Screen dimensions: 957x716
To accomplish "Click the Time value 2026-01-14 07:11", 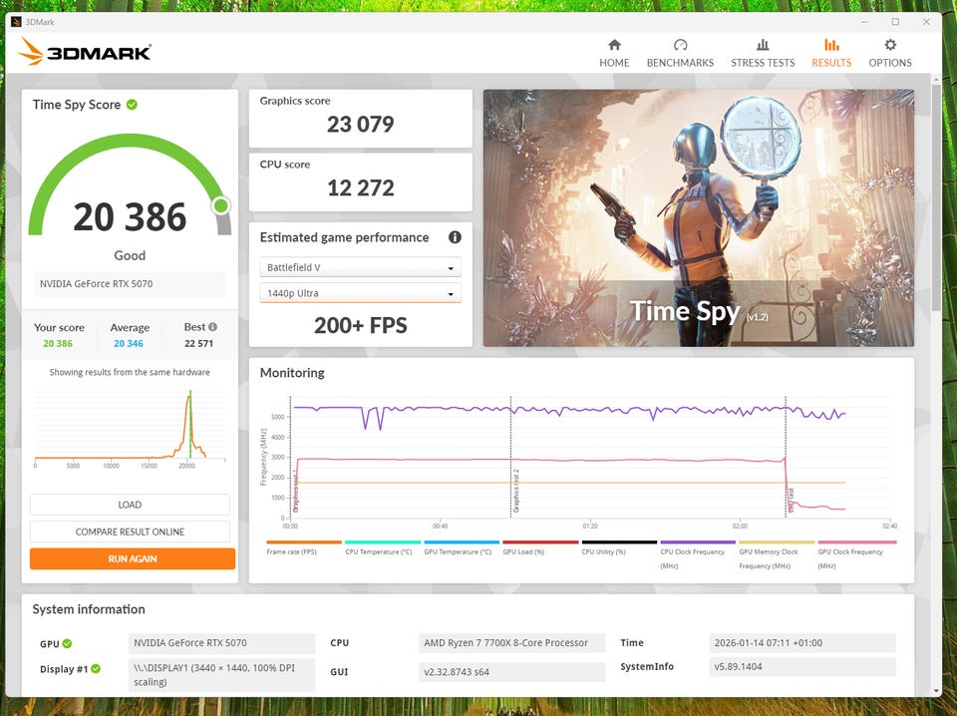I will [802, 643].
